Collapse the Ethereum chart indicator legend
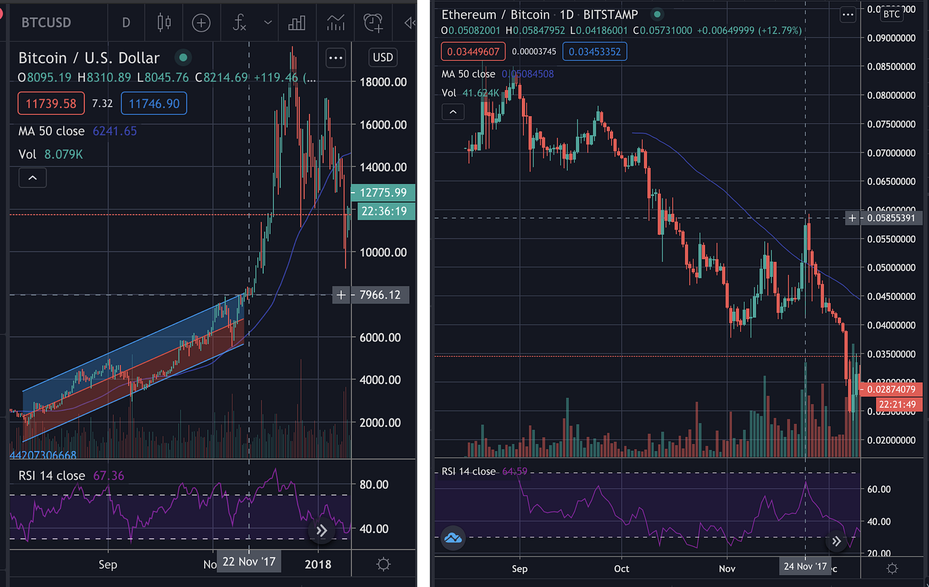The height and width of the screenshot is (587, 929). 453,112
